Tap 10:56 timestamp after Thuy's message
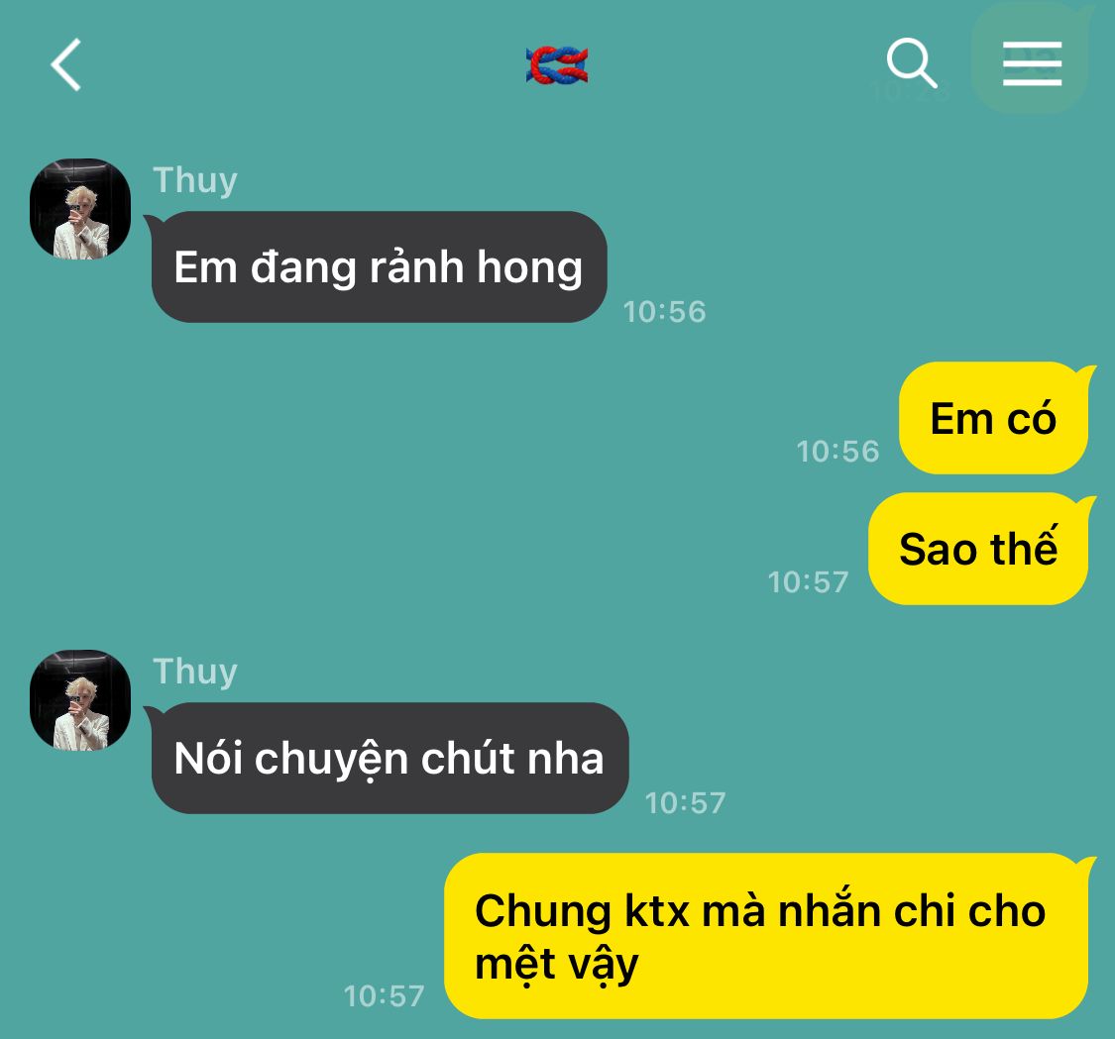The width and height of the screenshot is (1115, 1039). 664,312
